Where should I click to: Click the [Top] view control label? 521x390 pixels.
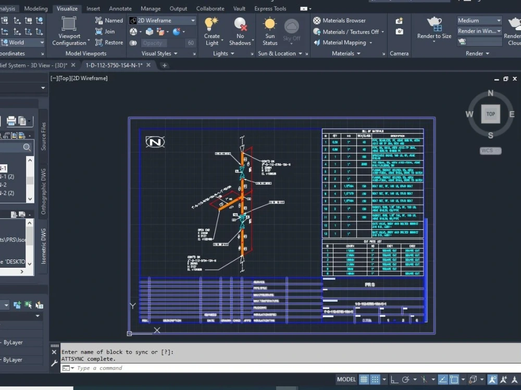click(64, 79)
